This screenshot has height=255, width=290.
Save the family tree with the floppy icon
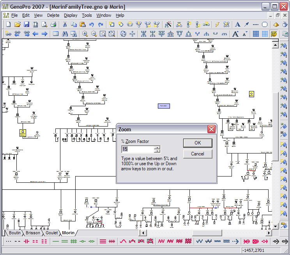click(27, 24)
